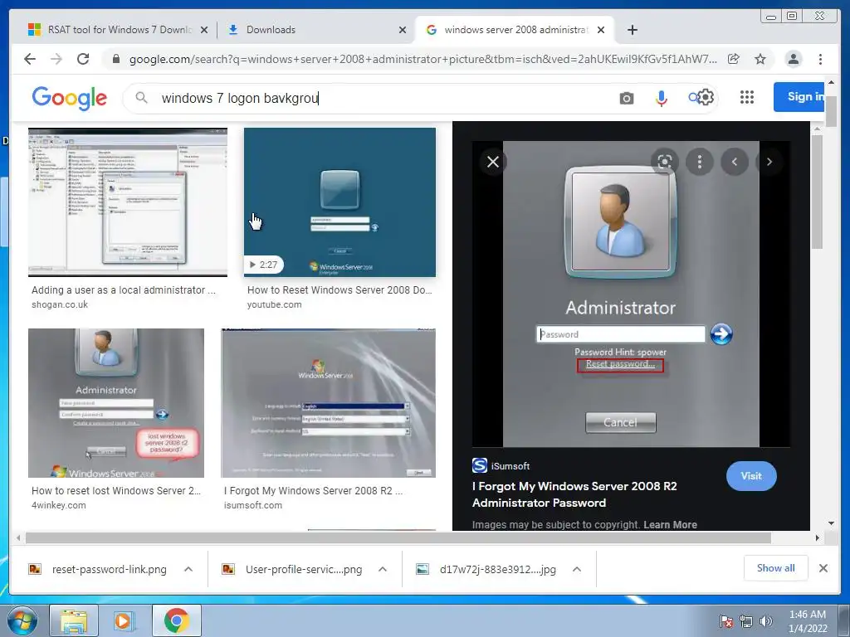Open the isumsoft.com I Forgot My Windows thumbnail
850x637 pixels.
pos(328,403)
